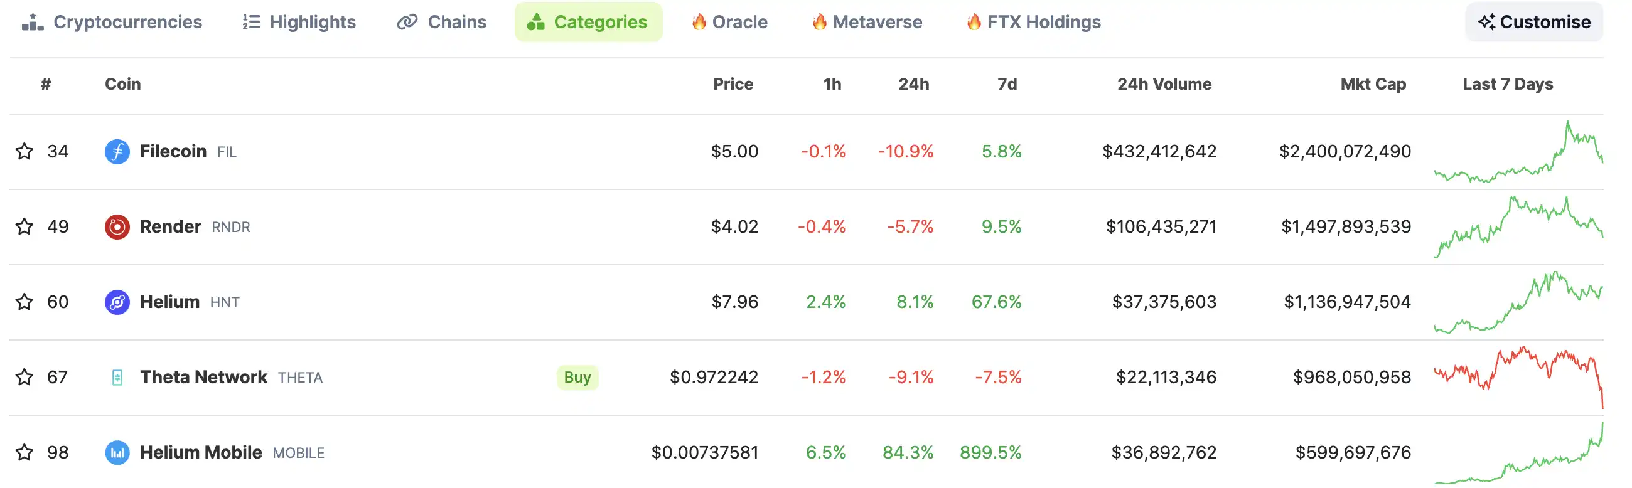Viewport: 1632px width, 488px height.
Task: Sort coins by Price column header
Action: pos(733,84)
